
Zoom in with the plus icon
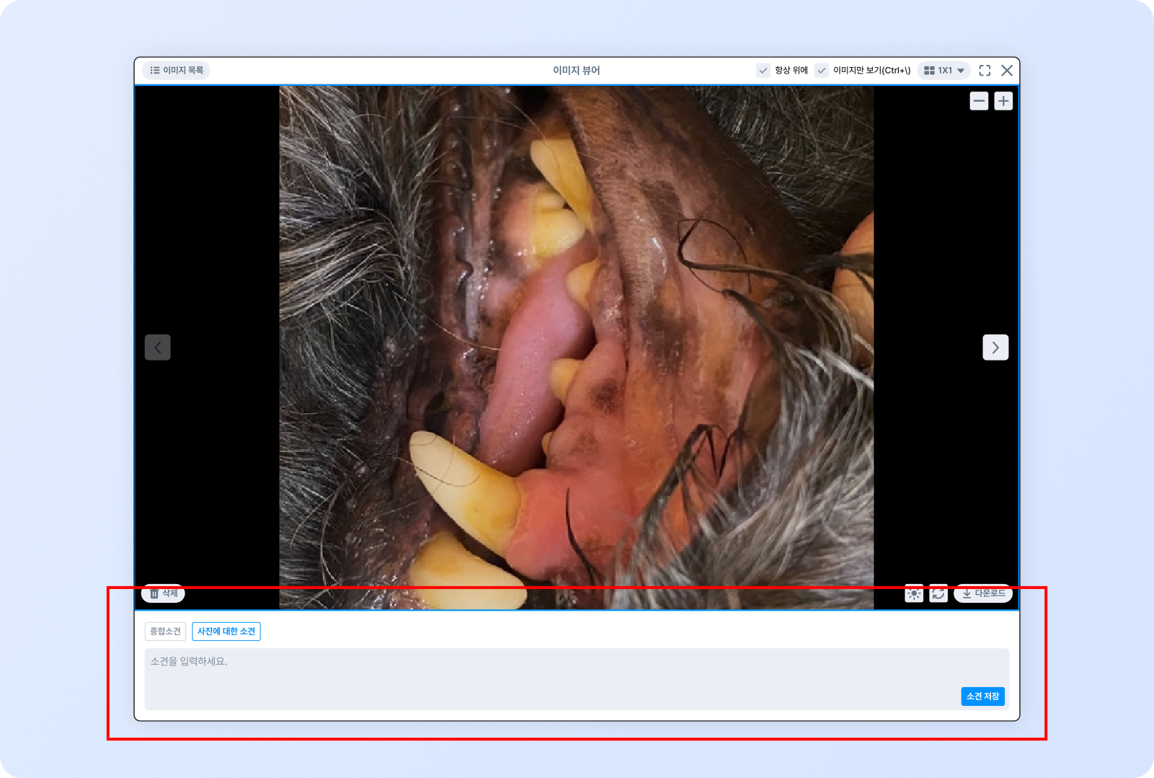pyautogui.click(x=1003, y=101)
